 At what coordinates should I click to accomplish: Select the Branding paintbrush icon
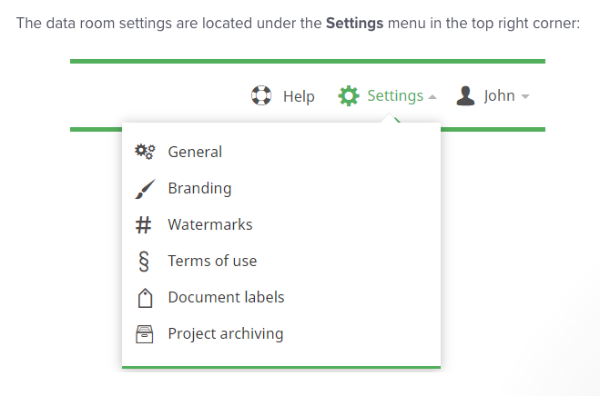145,189
